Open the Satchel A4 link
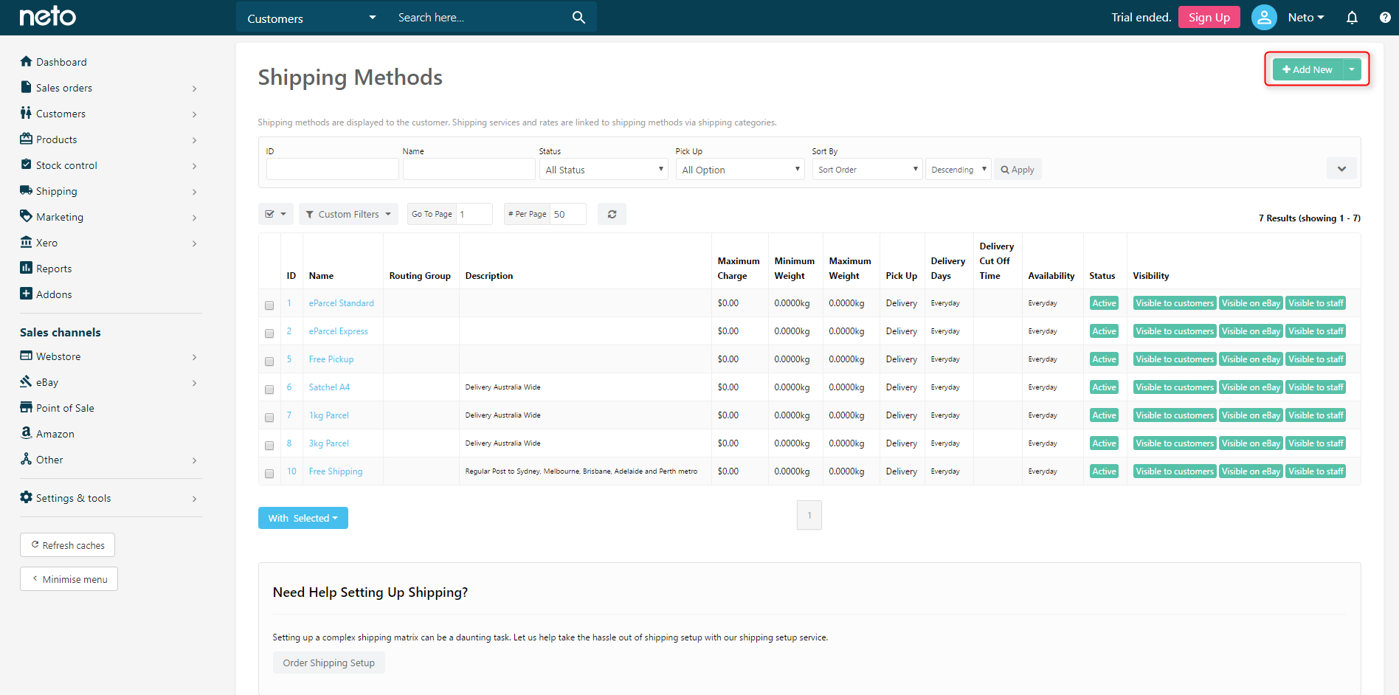The height and width of the screenshot is (695, 1399). pyautogui.click(x=329, y=387)
